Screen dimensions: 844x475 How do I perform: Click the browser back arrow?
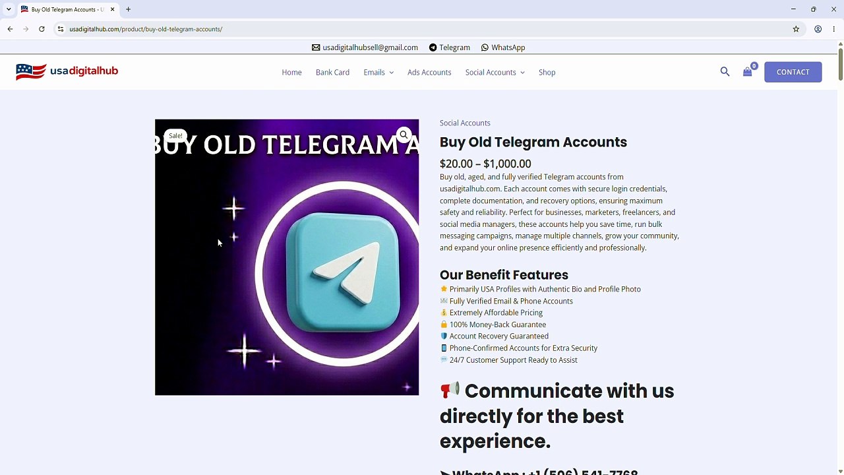tap(10, 29)
